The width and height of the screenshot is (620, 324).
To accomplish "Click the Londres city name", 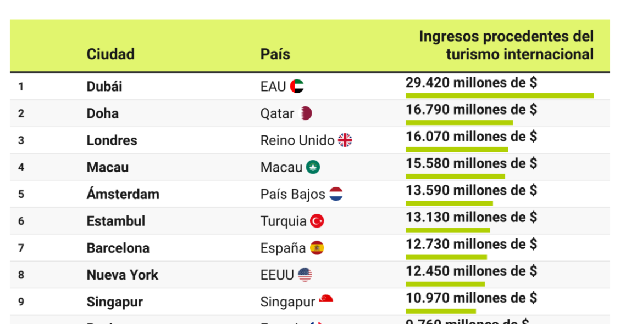I will (x=112, y=140).
